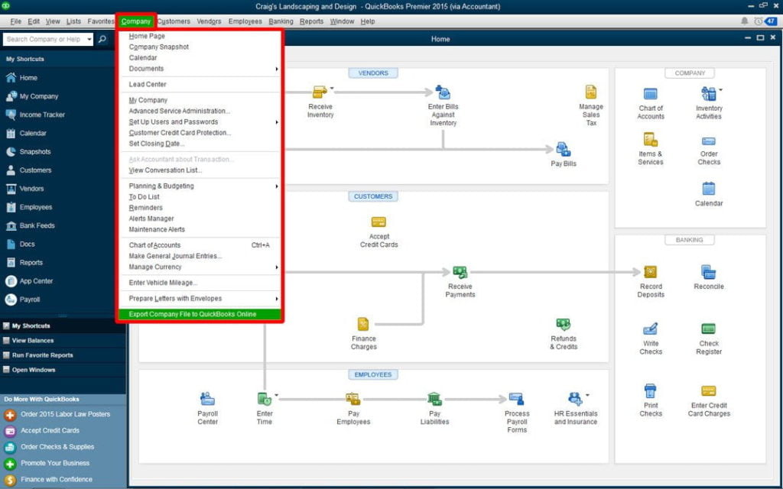
Task: Click the Pay Employees icon
Action: (353, 399)
